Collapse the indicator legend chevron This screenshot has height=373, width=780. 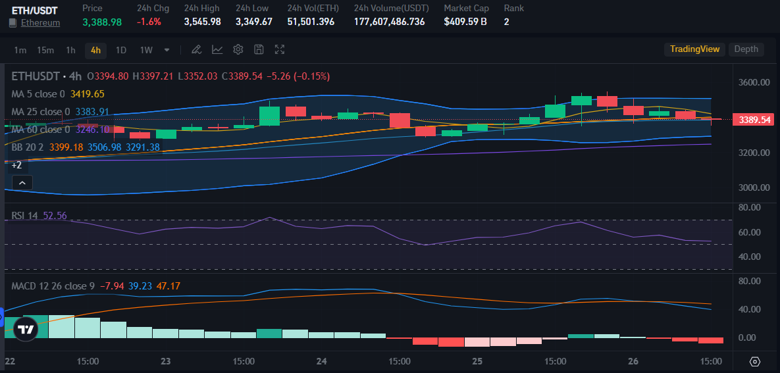(x=22, y=182)
